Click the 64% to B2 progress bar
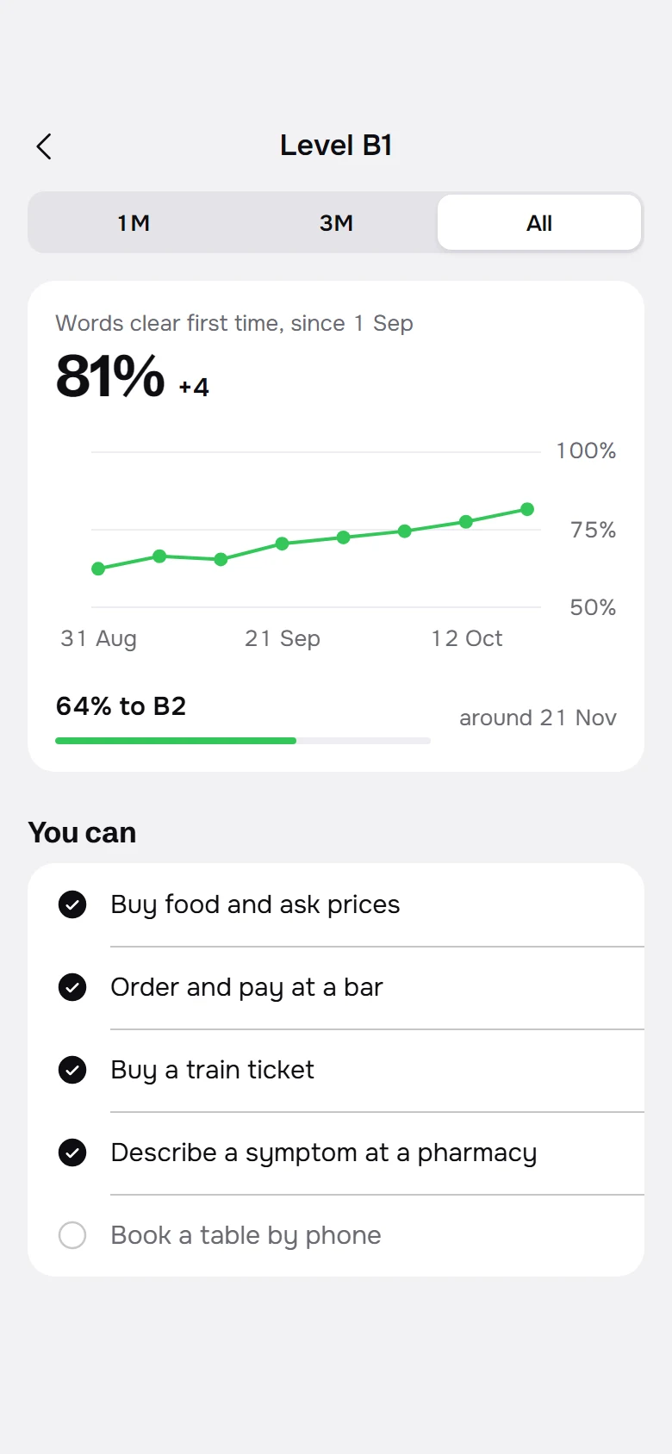The height and width of the screenshot is (1454, 672). [243, 741]
